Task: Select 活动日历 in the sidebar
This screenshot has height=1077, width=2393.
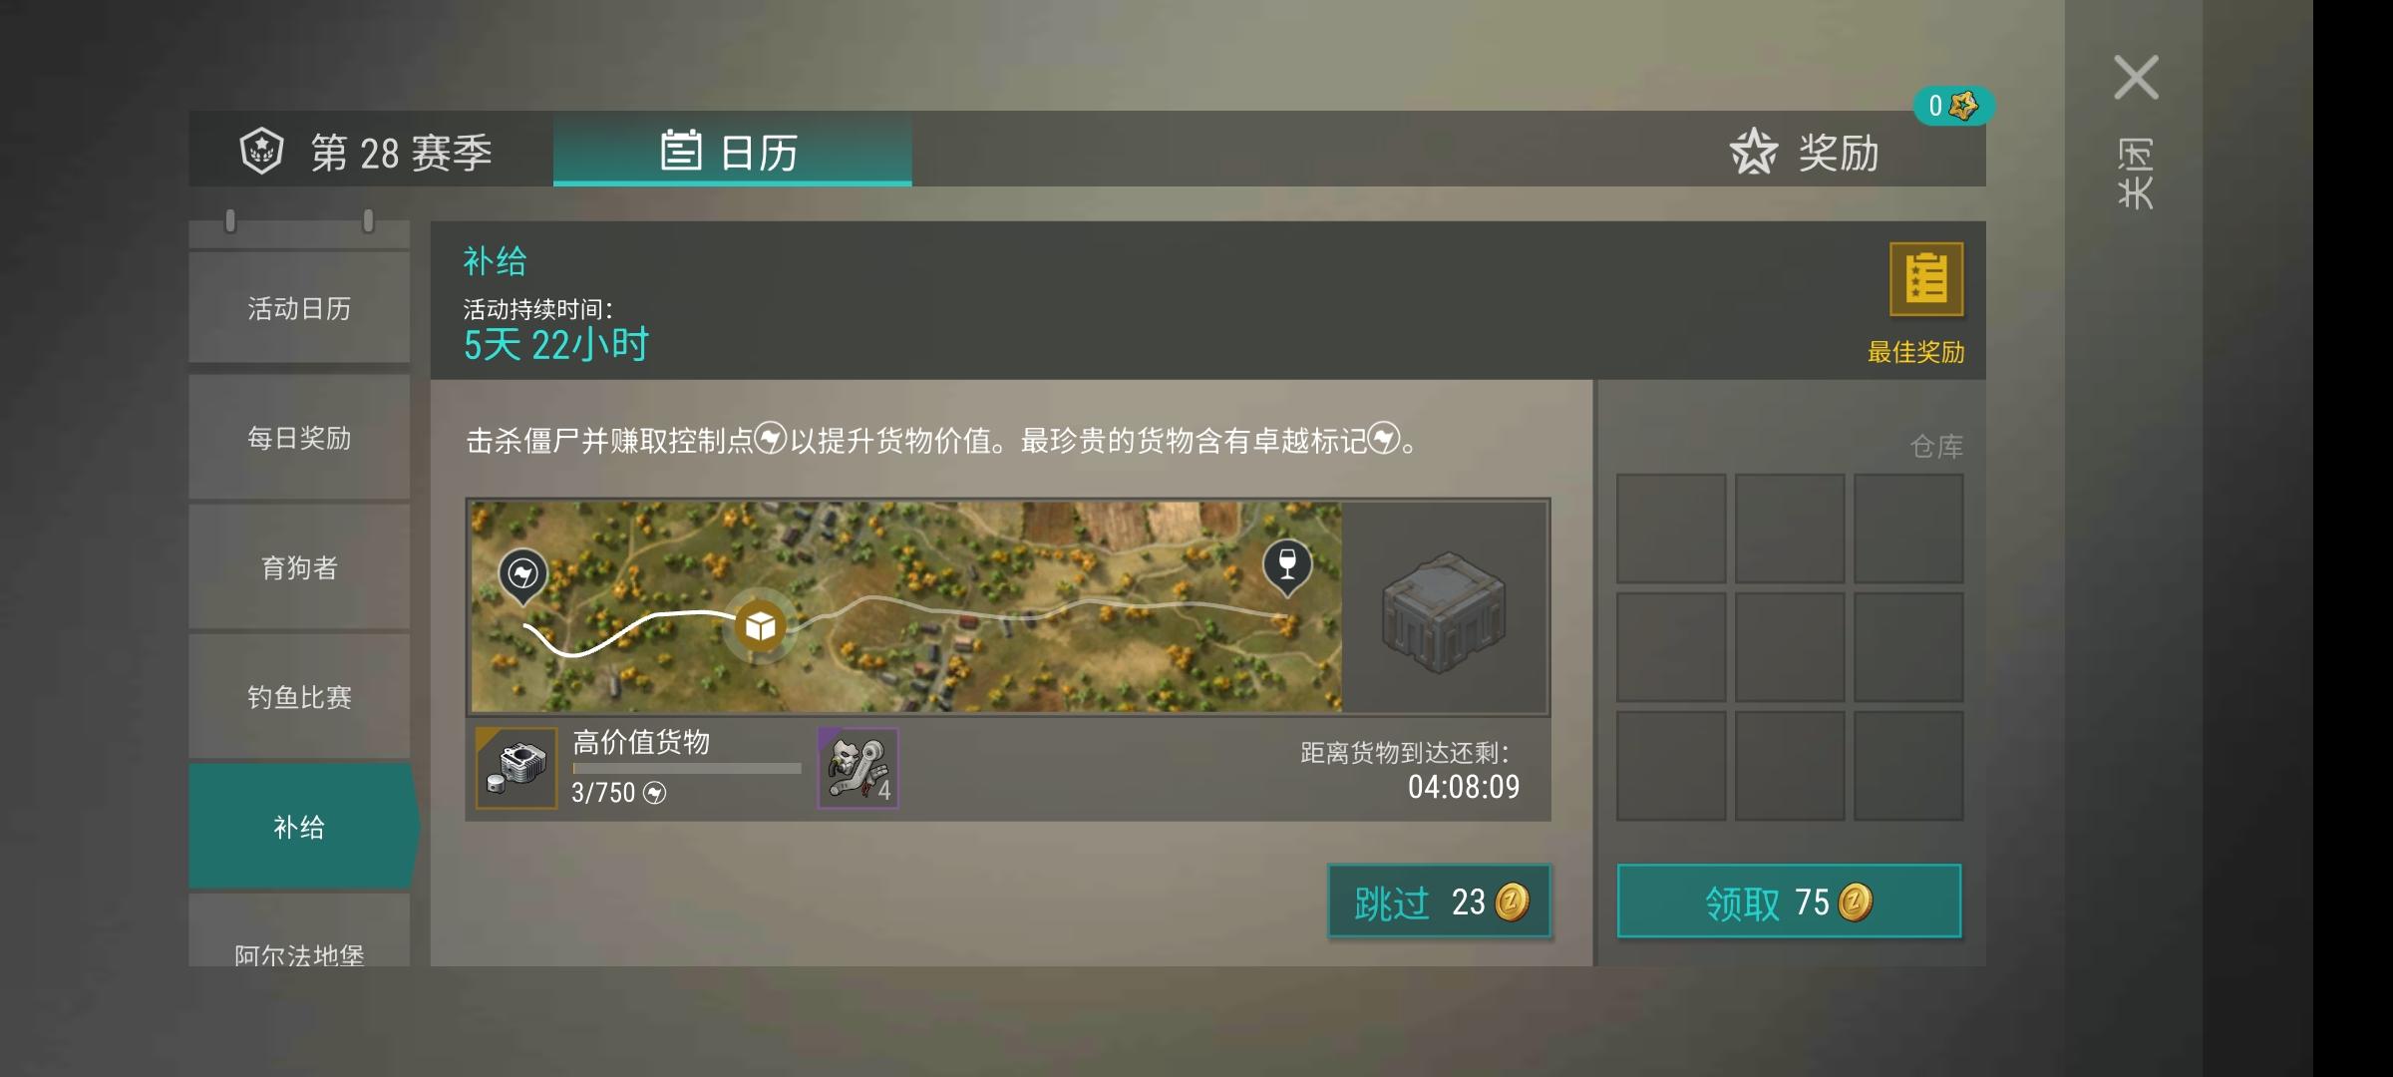Action: pyautogui.click(x=299, y=308)
